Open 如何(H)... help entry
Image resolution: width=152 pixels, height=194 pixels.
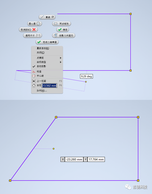(x=47, y=91)
